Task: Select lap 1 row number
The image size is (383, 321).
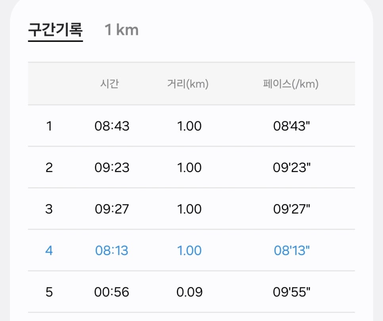Action: (x=49, y=126)
